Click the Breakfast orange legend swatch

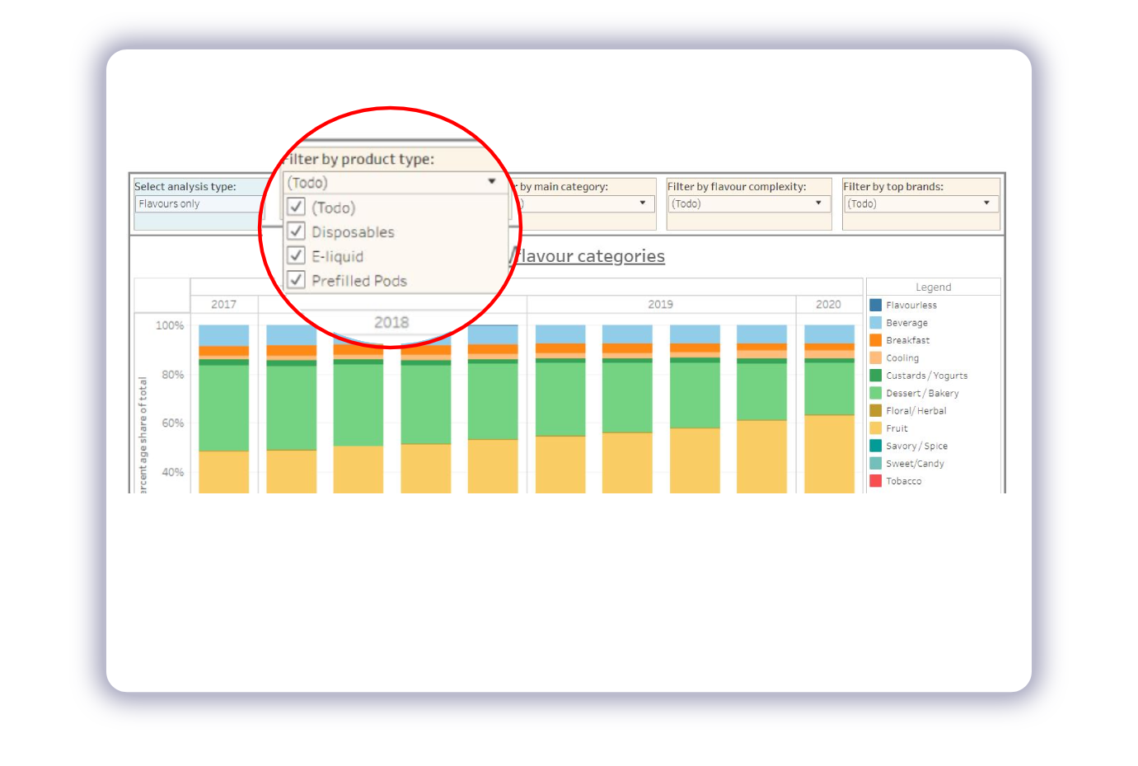(x=876, y=340)
